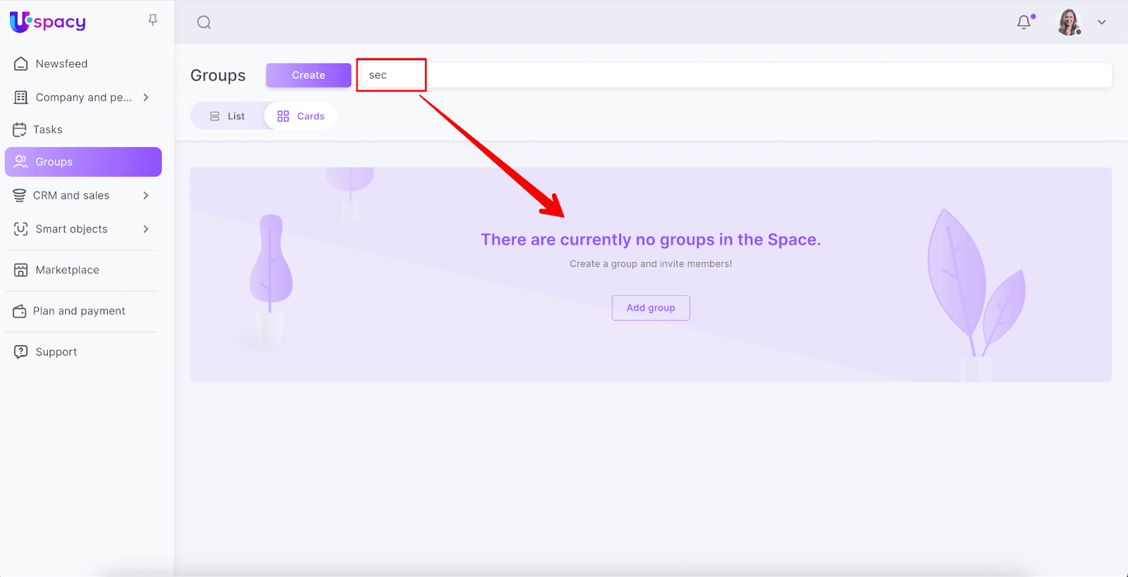
Task: Click the groups search field
Action: coord(733,75)
